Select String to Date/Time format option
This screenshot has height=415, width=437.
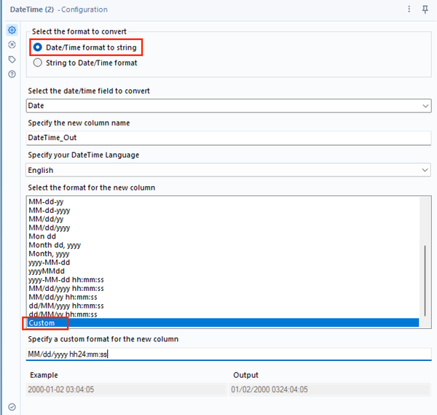(85, 63)
